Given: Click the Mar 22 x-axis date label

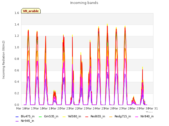Looking at the screenshot, I should (74, 108).
